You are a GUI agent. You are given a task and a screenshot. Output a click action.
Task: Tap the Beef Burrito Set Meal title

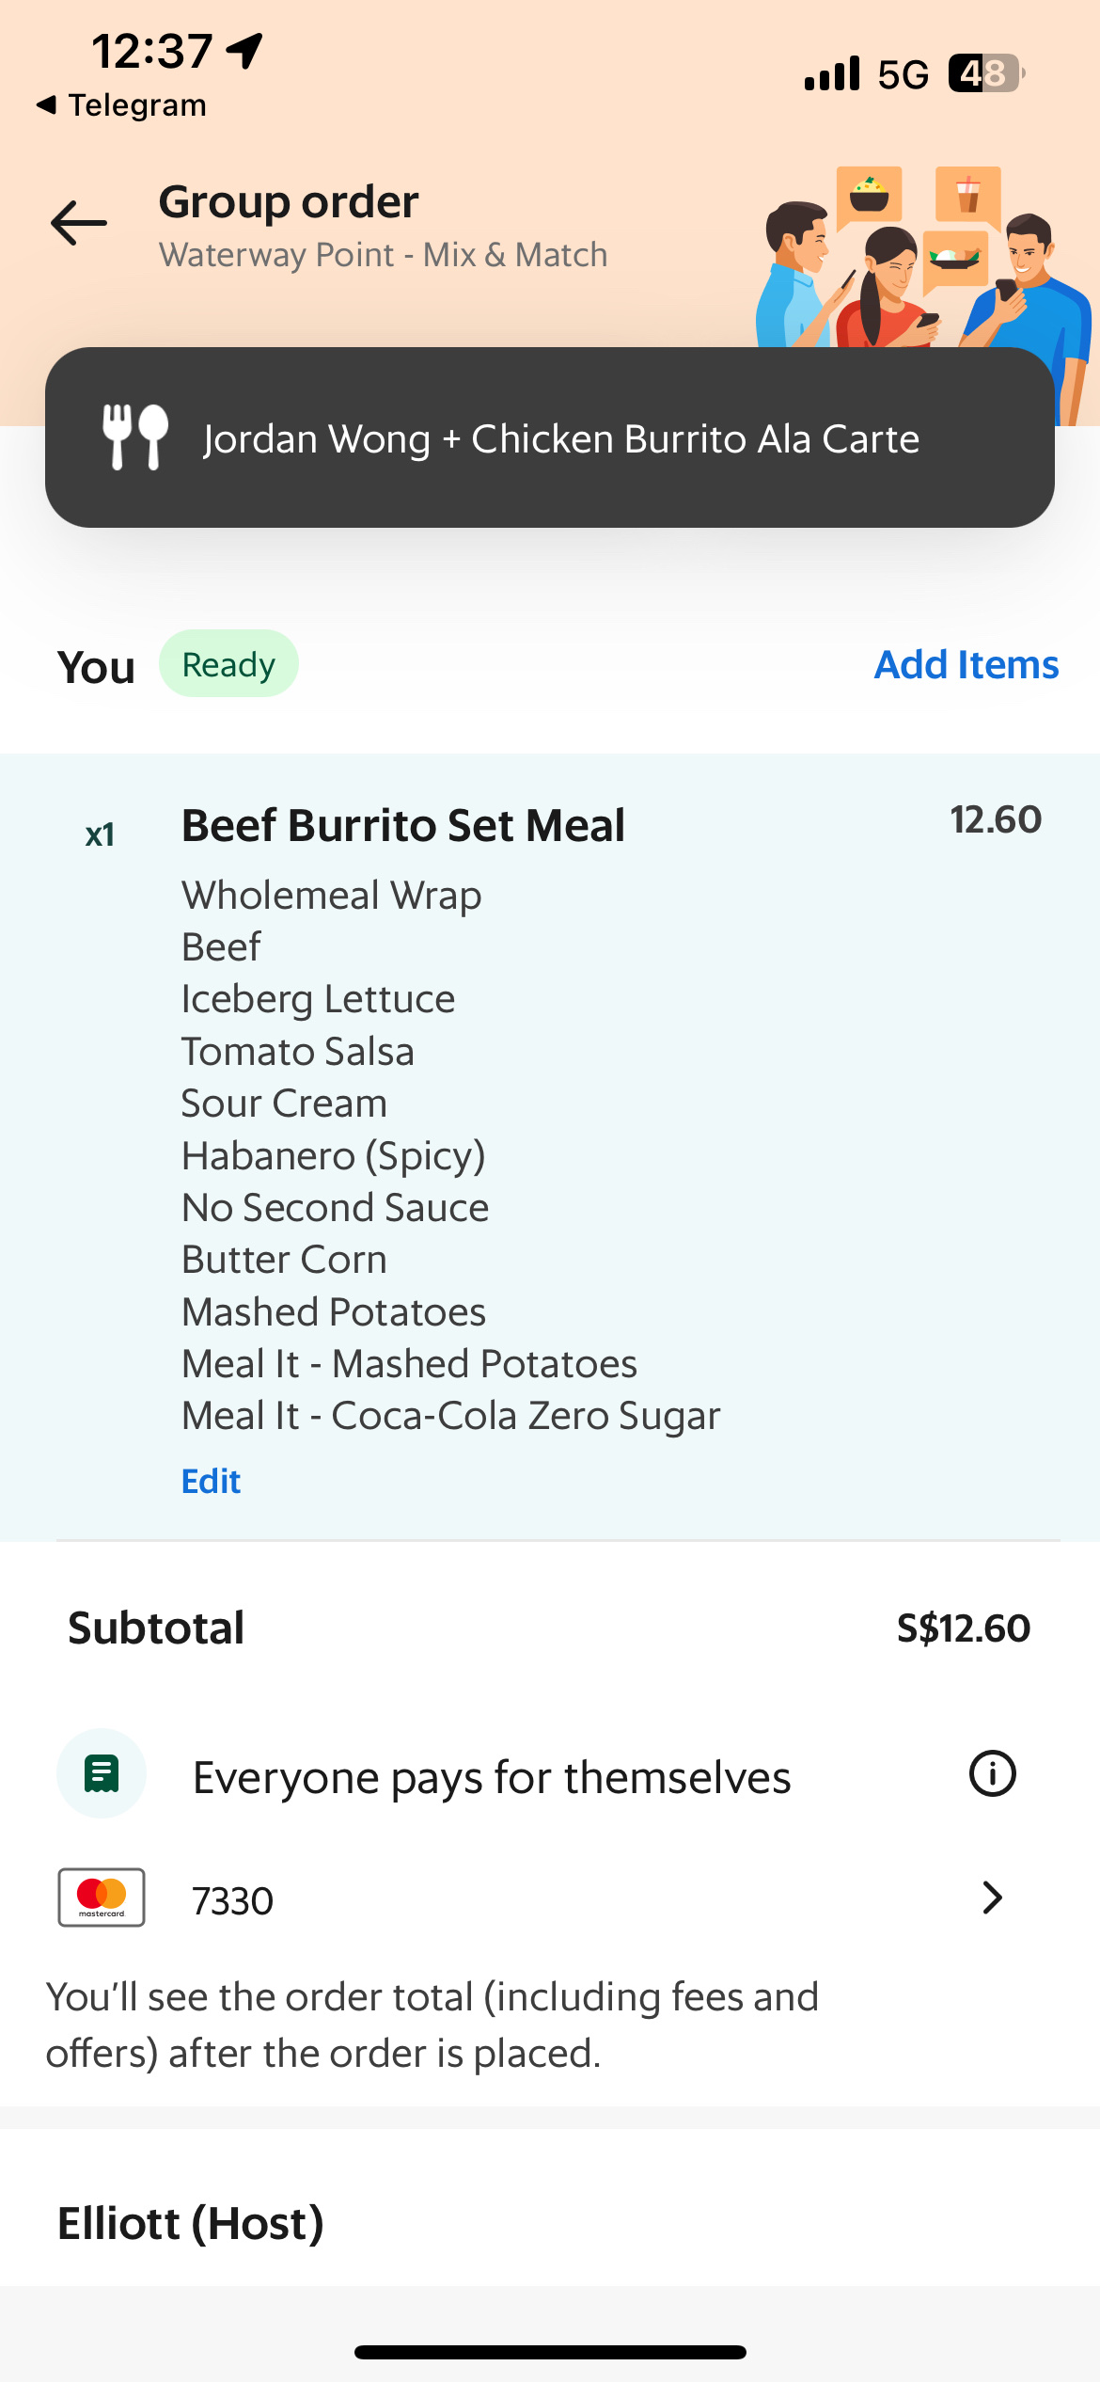coord(404,824)
